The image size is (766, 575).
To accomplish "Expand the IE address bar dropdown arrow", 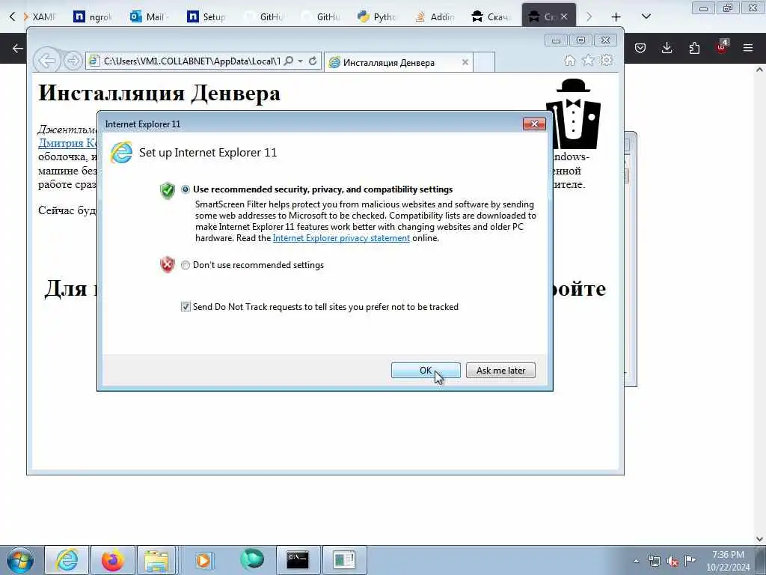I will [301, 61].
